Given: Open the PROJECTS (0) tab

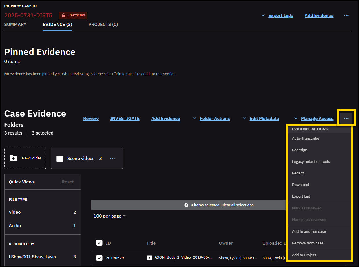Looking at the screenshot, I should click(x=103, y=25).
